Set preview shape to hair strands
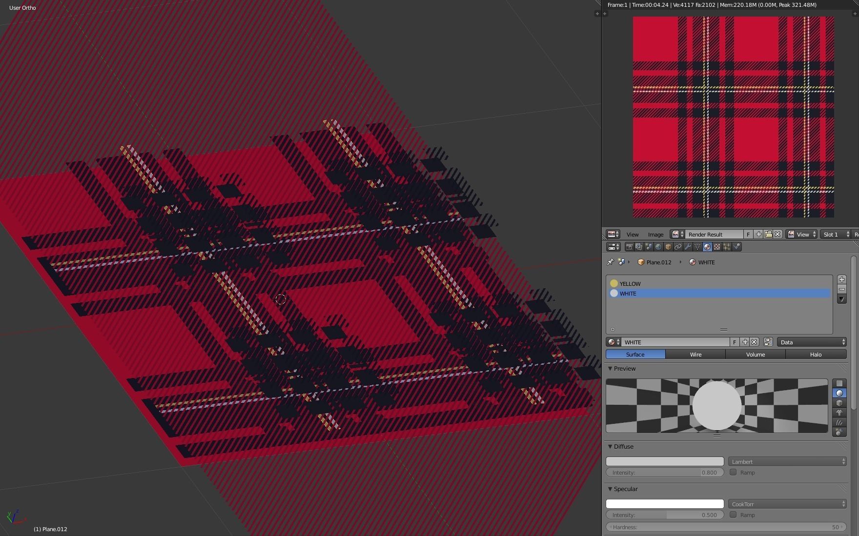 click(x=839, y=422)
